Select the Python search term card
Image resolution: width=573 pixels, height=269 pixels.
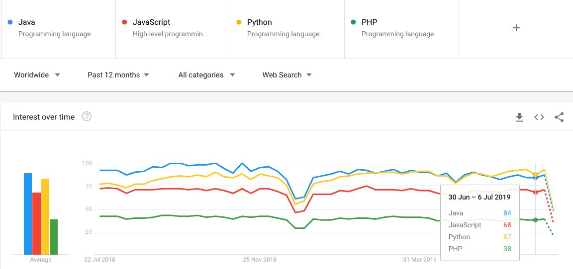click(x=287, y=28)
